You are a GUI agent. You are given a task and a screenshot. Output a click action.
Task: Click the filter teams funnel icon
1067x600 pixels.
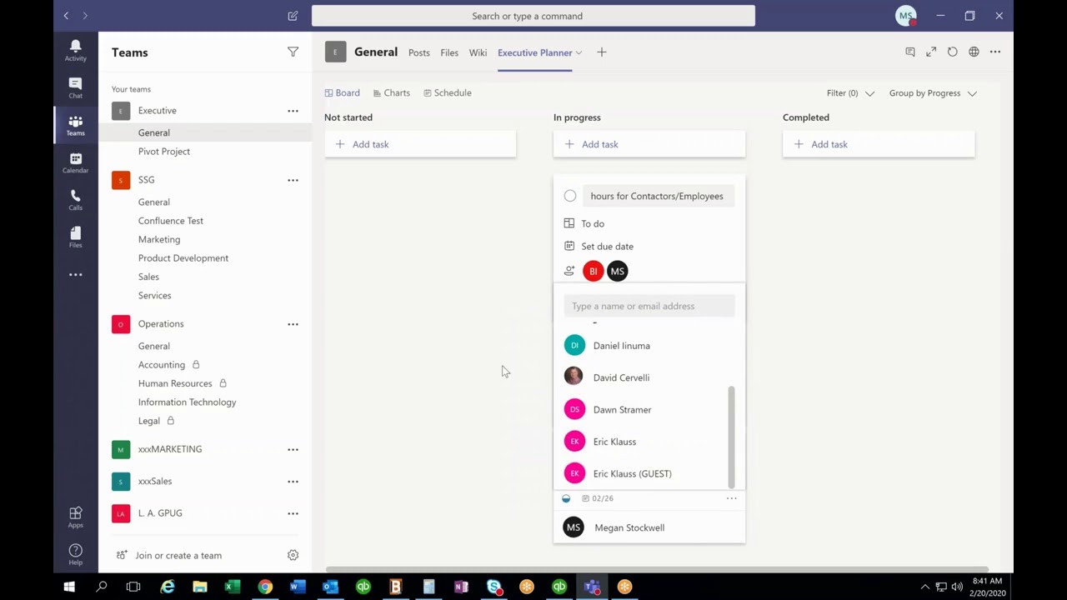[293, 52]
